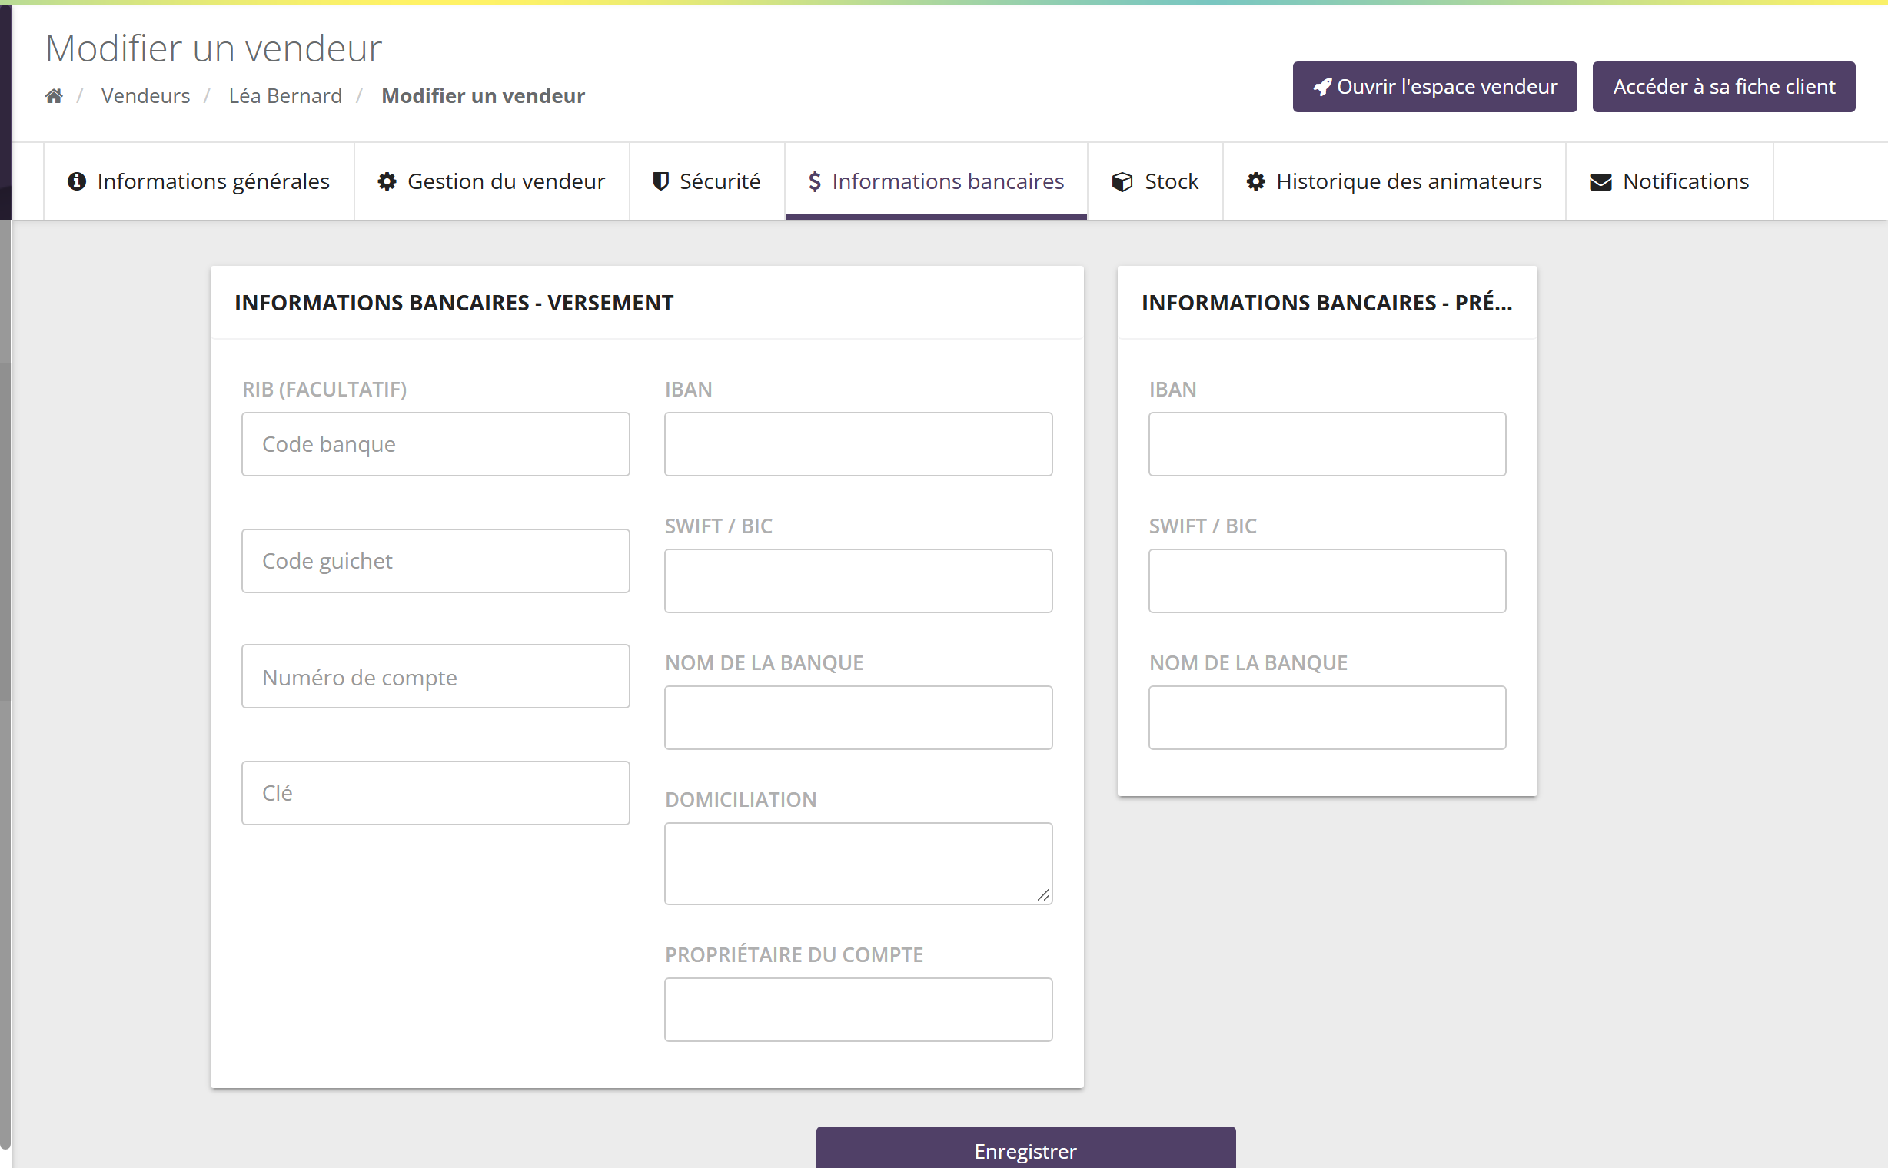The width and height of the screenshot is (1888, 1168).
Task: Click the Domiciliation textarea resize handle
Action: (x=1043, y=895)
